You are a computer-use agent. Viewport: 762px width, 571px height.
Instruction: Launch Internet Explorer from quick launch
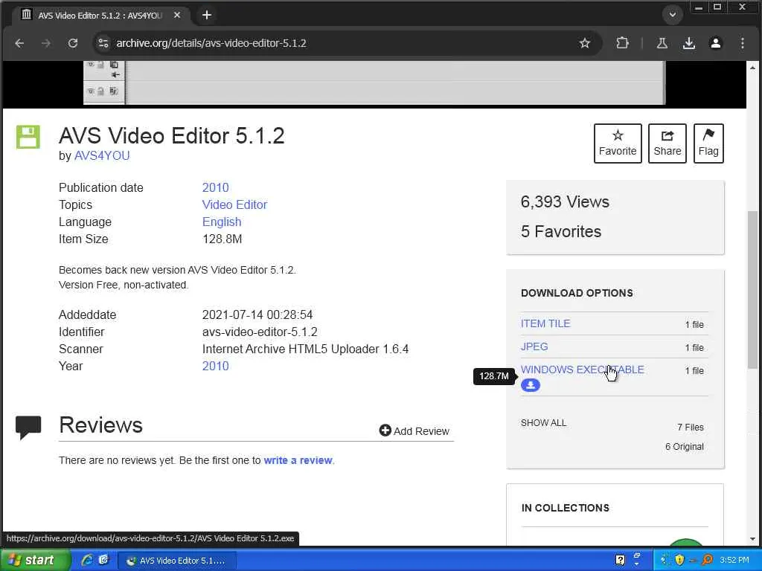coord(87,560)
